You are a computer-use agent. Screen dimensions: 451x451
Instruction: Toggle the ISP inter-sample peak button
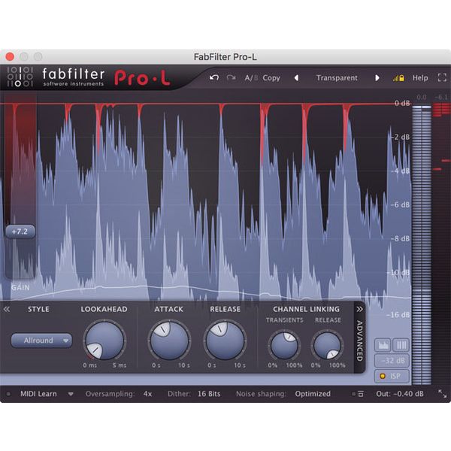point(392,377)
